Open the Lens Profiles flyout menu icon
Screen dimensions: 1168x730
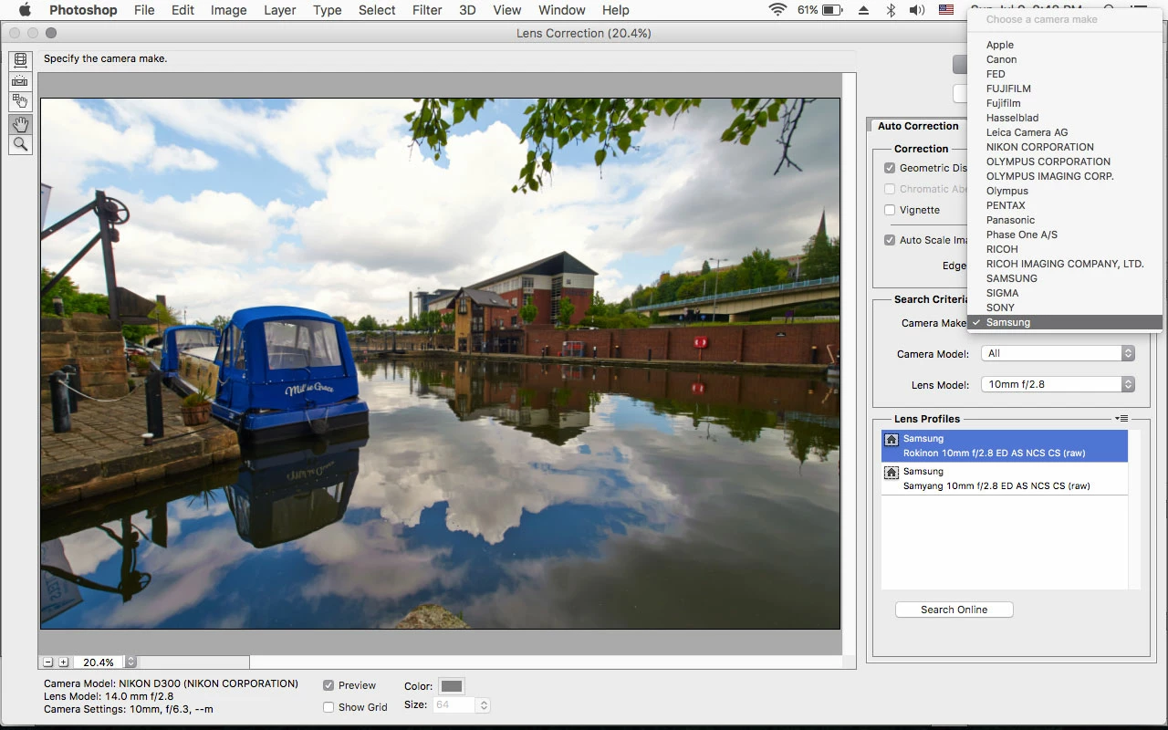[1121, 419]
